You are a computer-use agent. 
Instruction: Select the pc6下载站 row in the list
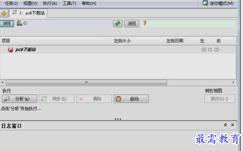tap(118, 50)
